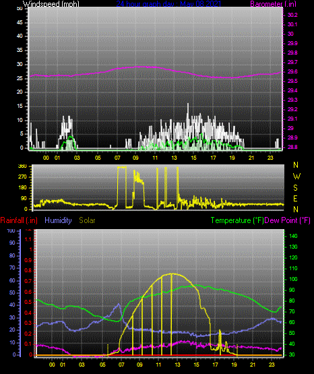Select the "Temperature (°F)" legend label
The width and height of the screenshot is (314, 374).
pyautogui.click(x=237, y=220)
